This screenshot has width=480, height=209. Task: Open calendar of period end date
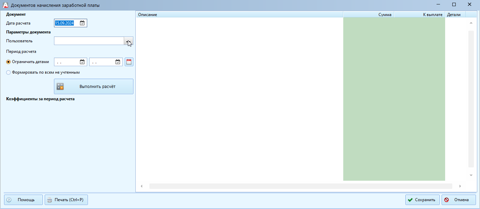point(118,62)
